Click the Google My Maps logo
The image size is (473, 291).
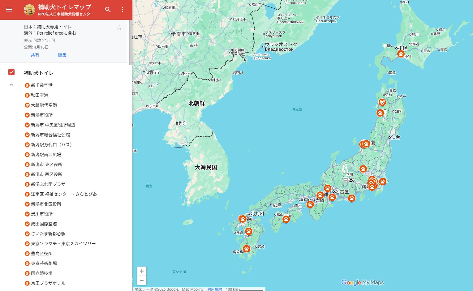pos(363,282)
